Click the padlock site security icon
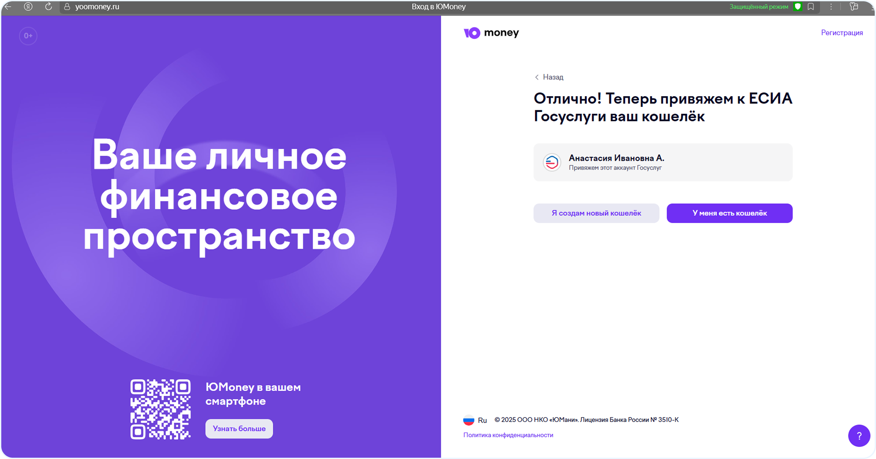This screenshot has width=876, height=459. pos(67,7)
